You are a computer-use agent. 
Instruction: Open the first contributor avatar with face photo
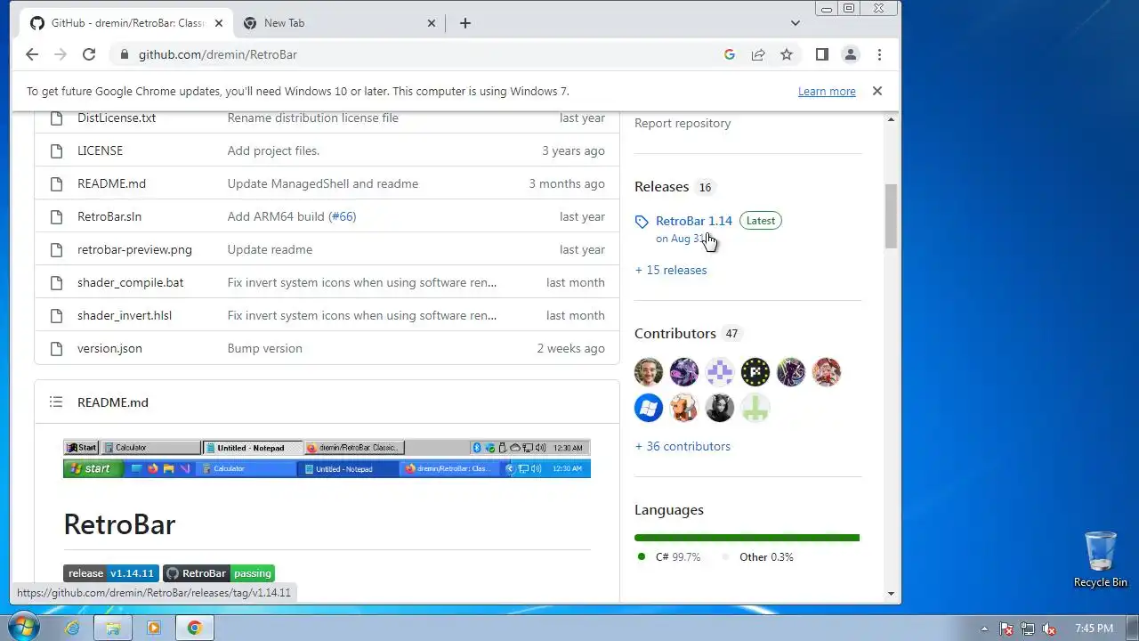point(649,372)
